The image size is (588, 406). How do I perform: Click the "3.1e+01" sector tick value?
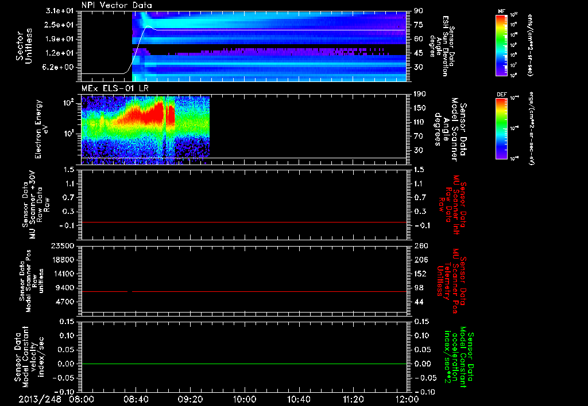[x=60, y=11]
